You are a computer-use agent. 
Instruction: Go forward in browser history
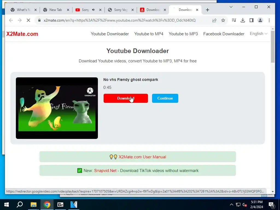pos(20,20)
